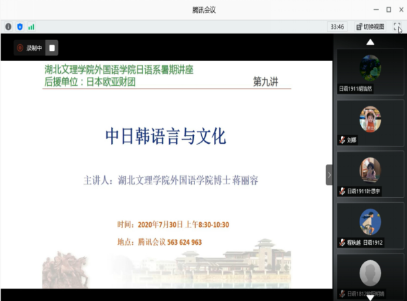Screen dimensions: 407x301
Task: Enter full screen mode
Action: [x=397, y=27]
